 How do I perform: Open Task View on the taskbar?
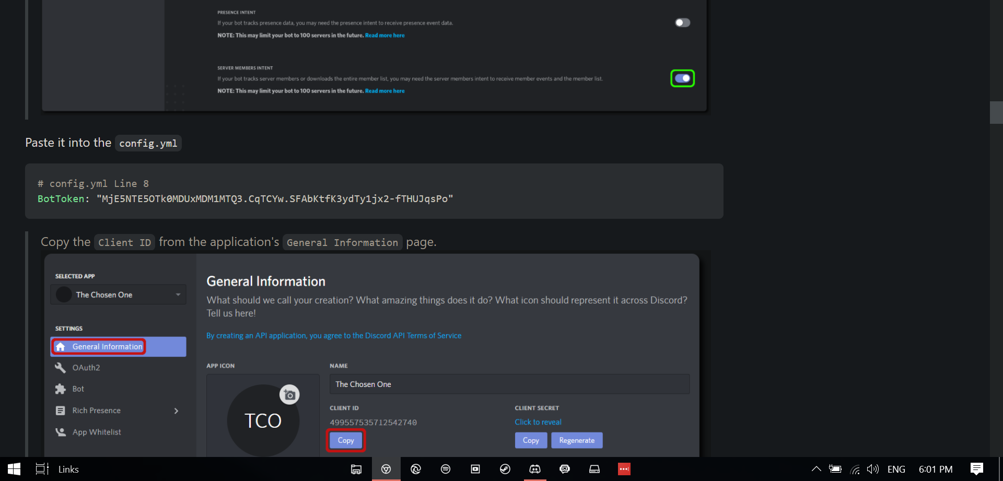tap(42, 469)
